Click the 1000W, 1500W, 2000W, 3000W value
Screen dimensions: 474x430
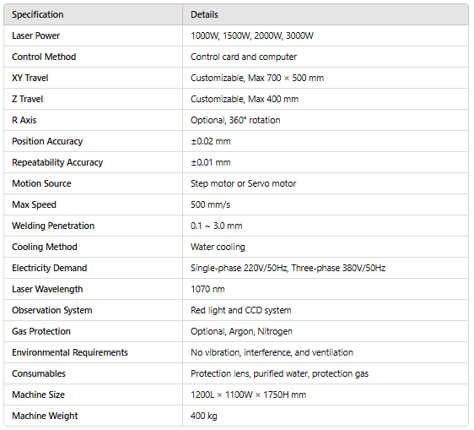point(252,35)
